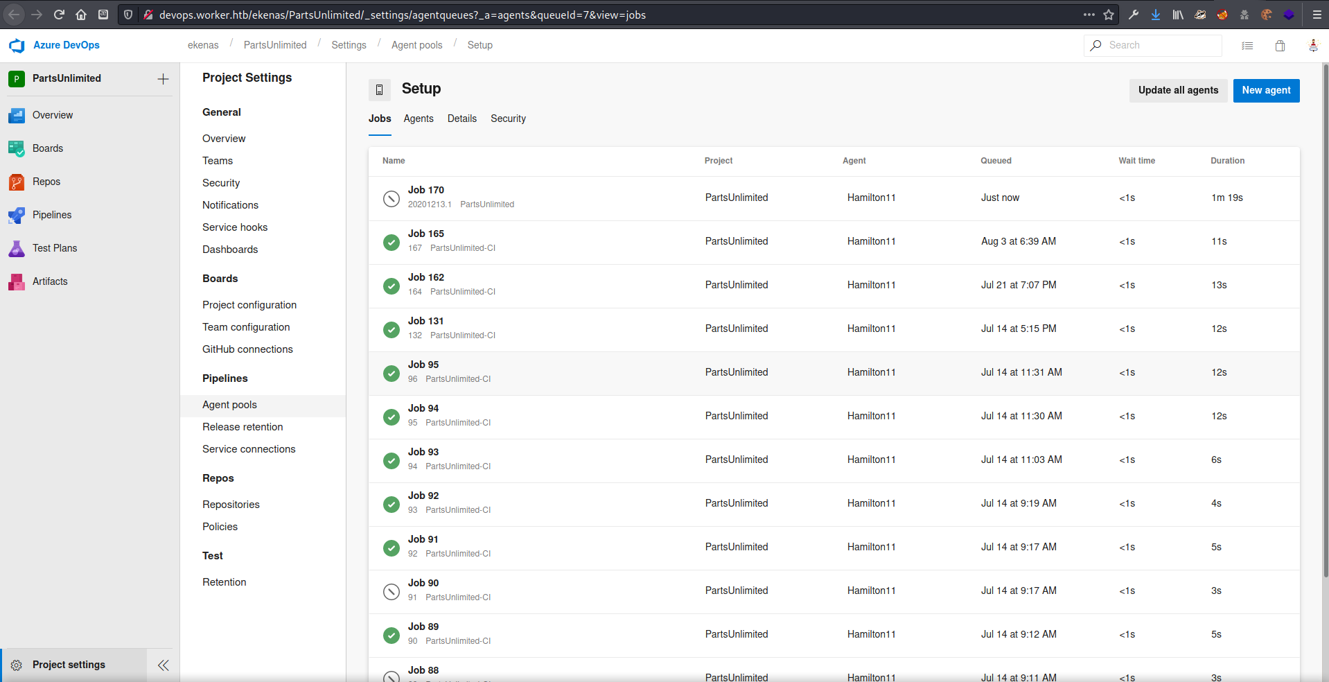Open the Boards hub icon
1329x682 pixels.
point(17,149)
